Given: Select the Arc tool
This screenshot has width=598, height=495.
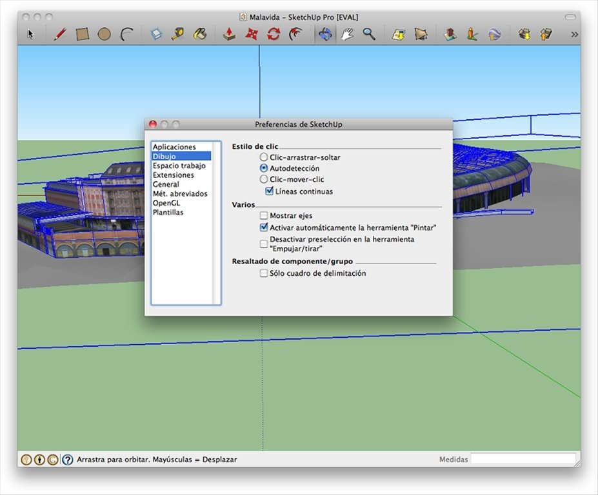Looking at the screenshot, I should click(126, 34).
